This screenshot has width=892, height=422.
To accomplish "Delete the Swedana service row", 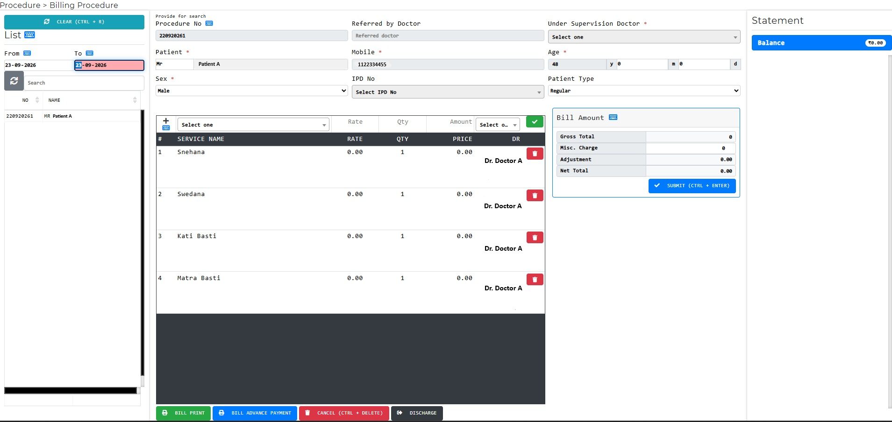I will (x=535, y=196).
